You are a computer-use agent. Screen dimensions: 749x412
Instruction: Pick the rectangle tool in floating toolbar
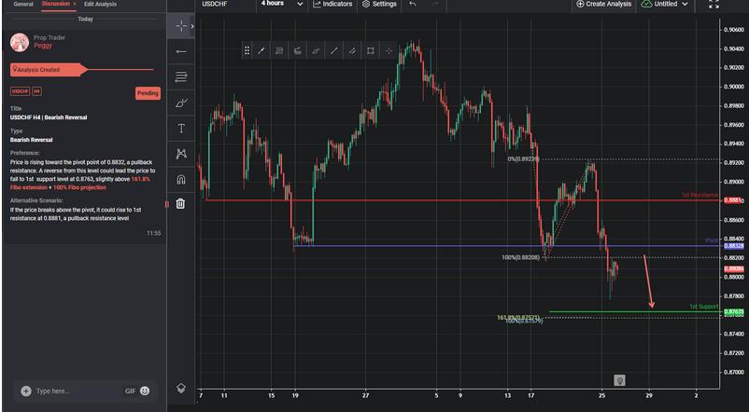click(370, 50)
